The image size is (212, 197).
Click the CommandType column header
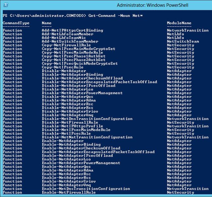pyautogui.click(x=16, y=23)
